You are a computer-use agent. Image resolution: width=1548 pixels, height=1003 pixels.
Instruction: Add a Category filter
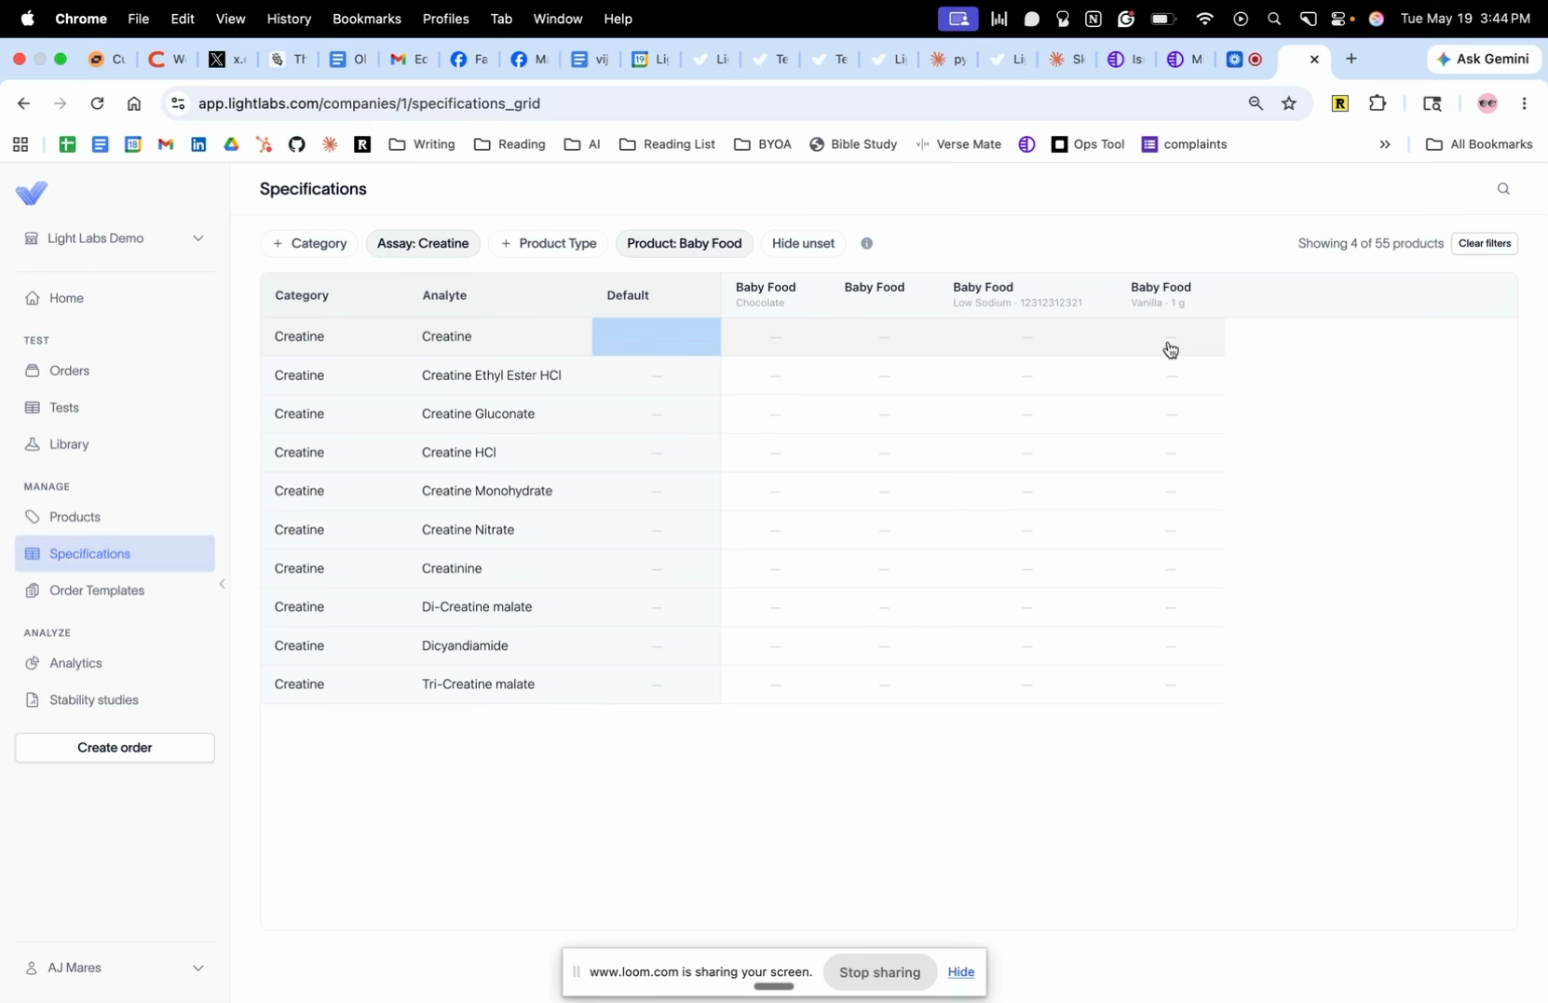(309, 244)
